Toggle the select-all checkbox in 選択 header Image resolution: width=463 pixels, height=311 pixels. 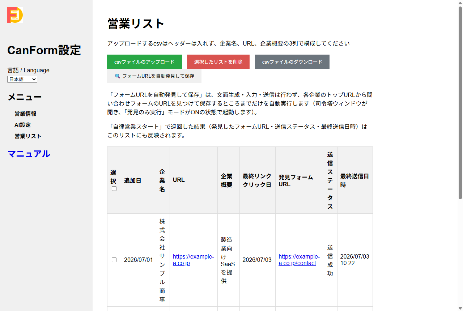tap(114, 189)
